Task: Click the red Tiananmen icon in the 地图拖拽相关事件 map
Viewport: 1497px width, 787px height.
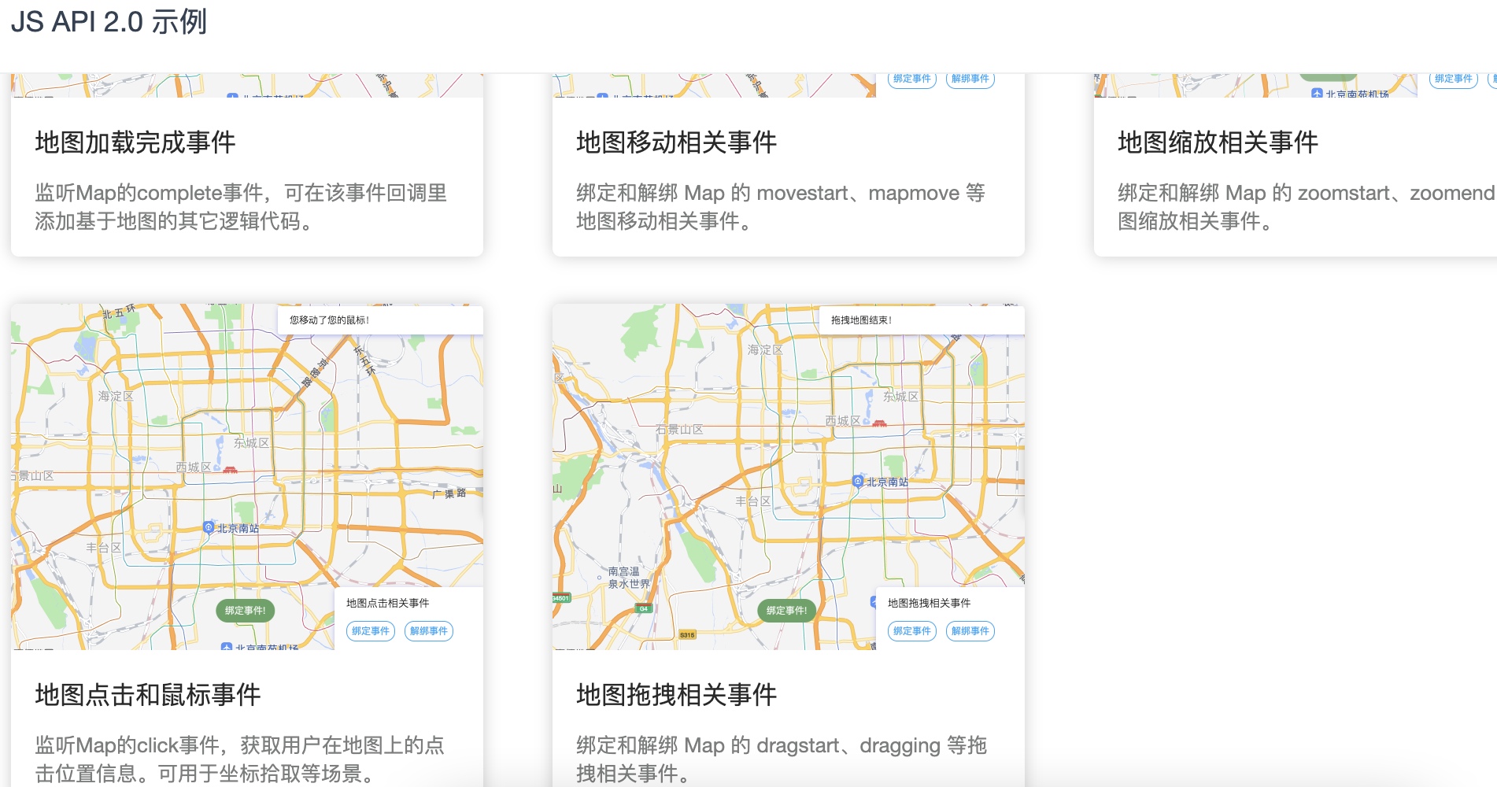Action: click(x=879, y=423)
